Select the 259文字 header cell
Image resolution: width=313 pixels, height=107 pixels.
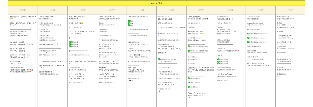tap(201, 10)
